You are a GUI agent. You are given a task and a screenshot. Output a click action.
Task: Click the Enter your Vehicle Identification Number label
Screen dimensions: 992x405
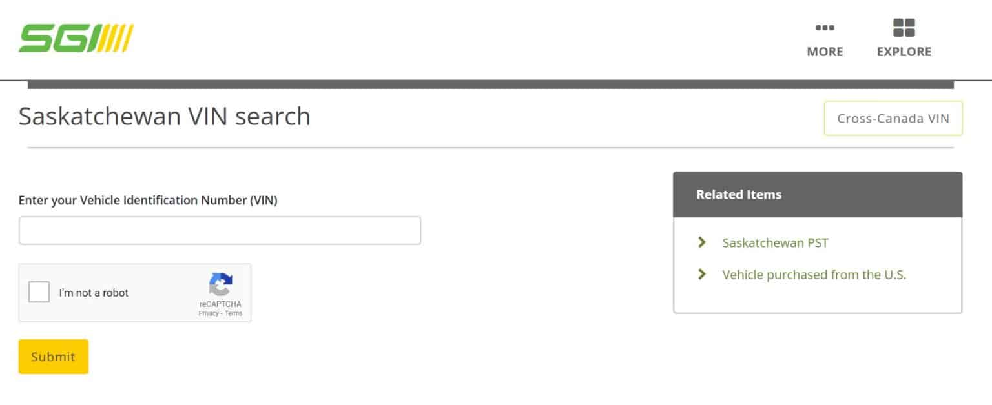148,201
